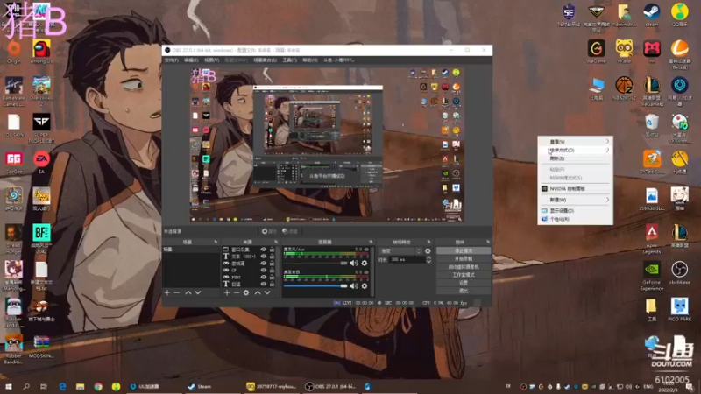Launch Steam from the desktop icon
701x394 pixels.
(652, 15)
